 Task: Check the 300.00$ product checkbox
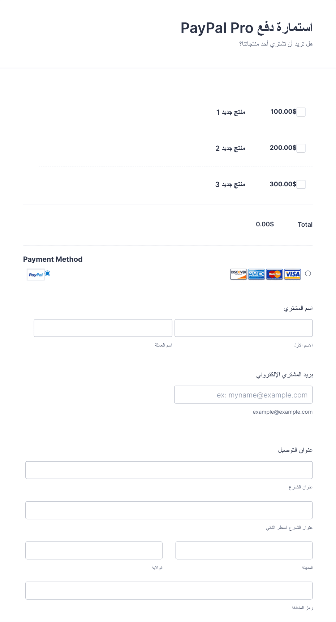pos(301,184)
